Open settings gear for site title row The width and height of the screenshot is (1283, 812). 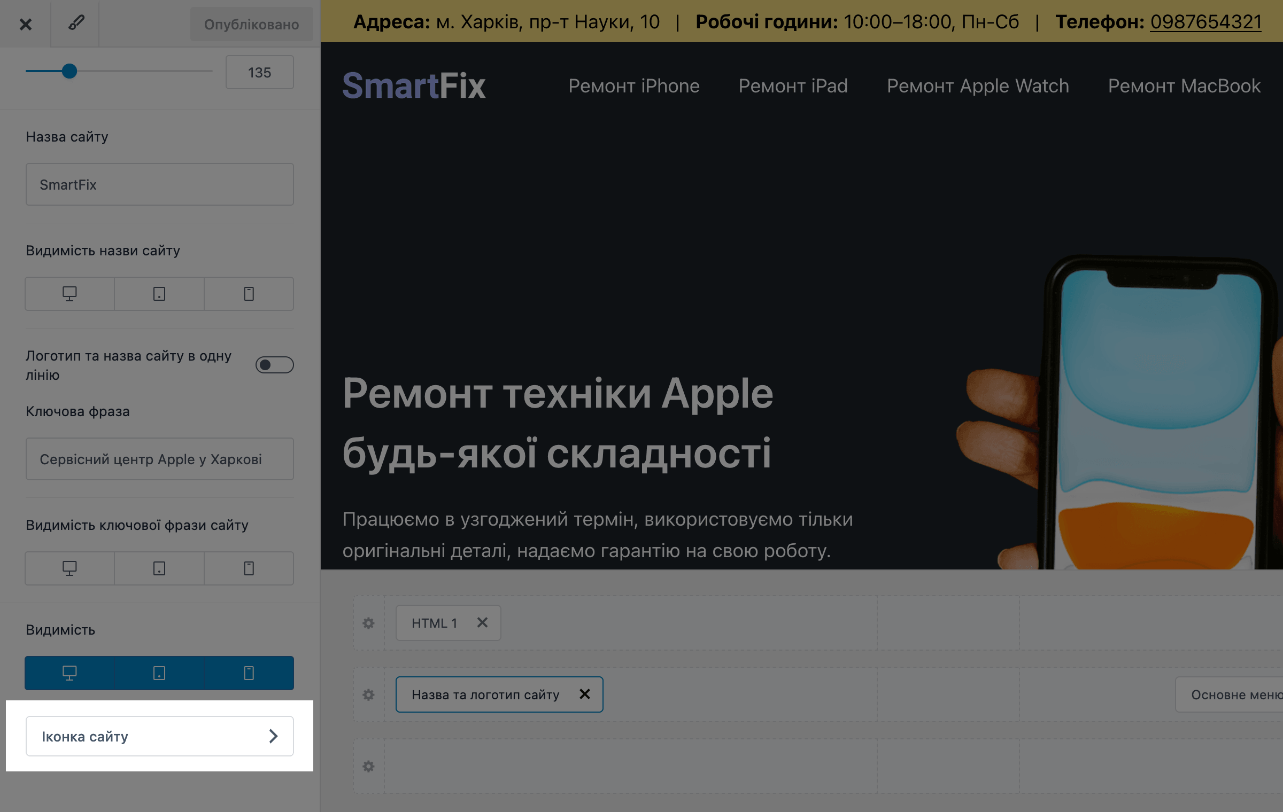[x=368, y=694]
